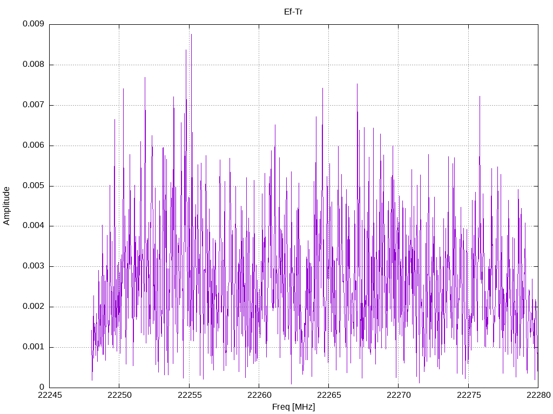Click the x-axis tick label 22275
The width and height of the screenshot is (553, 414).
[x=469, y=395]
